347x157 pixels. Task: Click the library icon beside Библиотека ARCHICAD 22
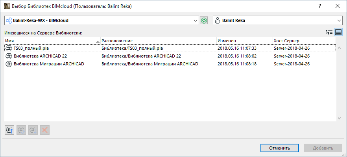point(9,56)
